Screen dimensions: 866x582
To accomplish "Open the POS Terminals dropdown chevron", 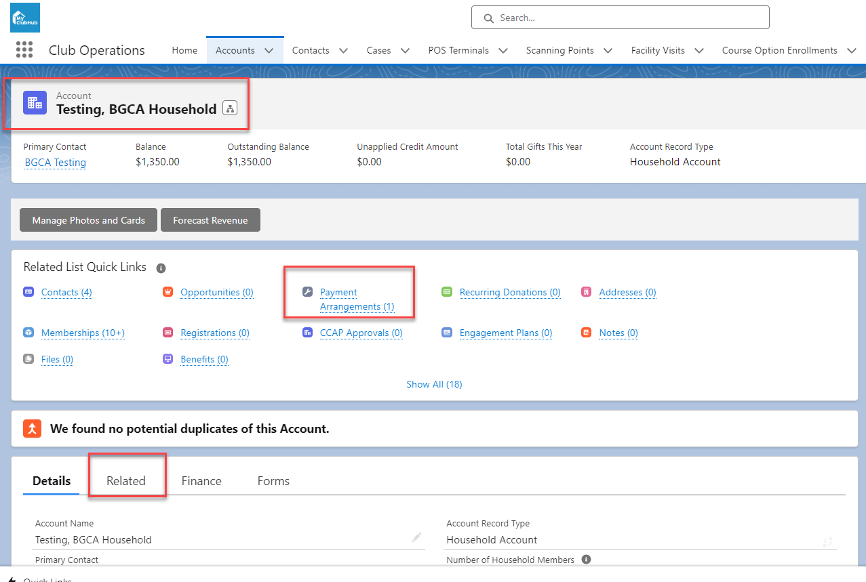I will (x=503, y=51).
